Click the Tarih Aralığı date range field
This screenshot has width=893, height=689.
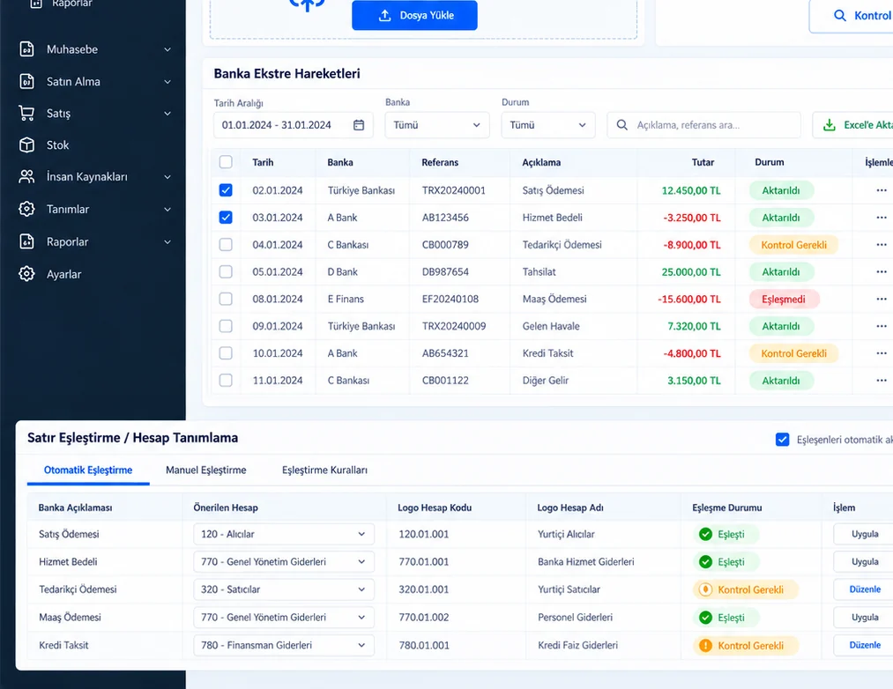(x=294, y=125)
